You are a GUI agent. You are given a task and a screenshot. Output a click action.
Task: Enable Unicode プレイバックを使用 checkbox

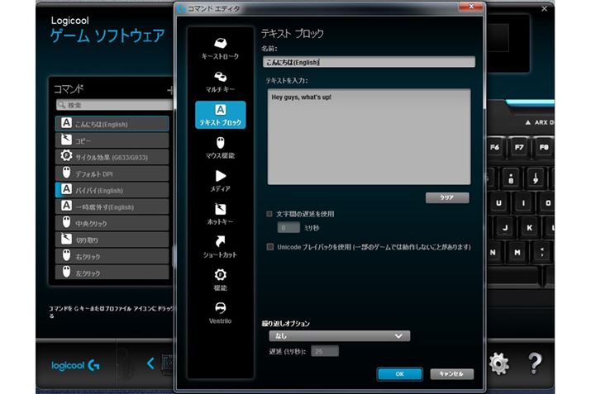269,247
